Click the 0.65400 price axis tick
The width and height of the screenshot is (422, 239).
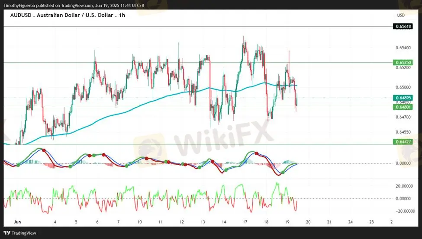click(x=403, y=48)
